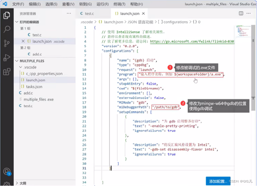Click the 第 2 组 group label
Viewport: 257px width, 186px height.
click(25, 48)
